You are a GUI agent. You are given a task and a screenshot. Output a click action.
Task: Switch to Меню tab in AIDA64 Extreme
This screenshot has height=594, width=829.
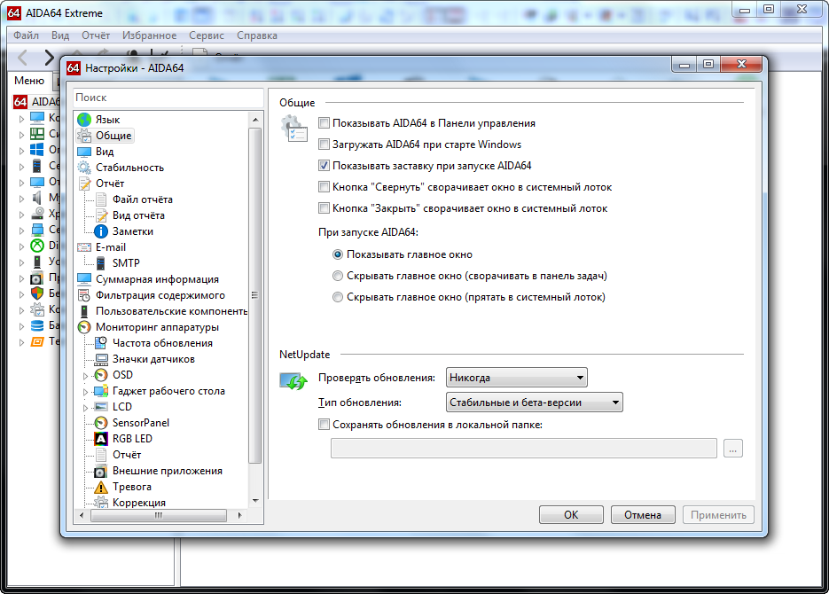coord(29,81)
